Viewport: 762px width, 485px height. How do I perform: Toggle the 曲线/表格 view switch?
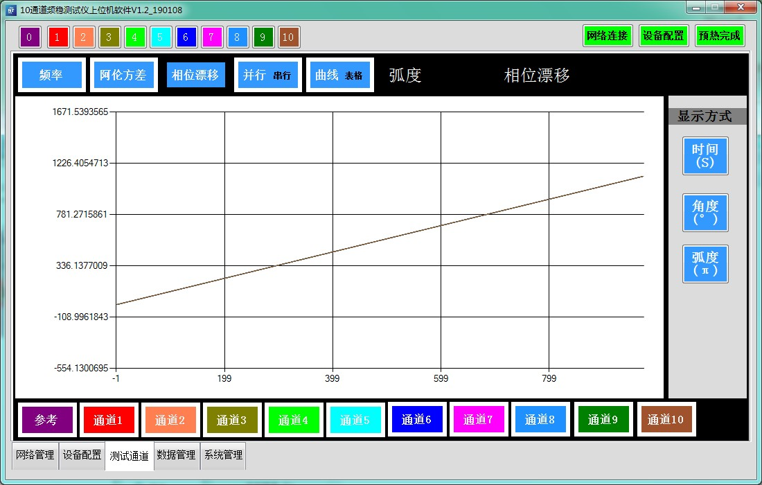point(339,75)
